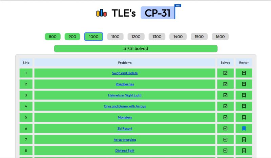Click serial number 1 cell
271x158 pixels.
[26, 73]
